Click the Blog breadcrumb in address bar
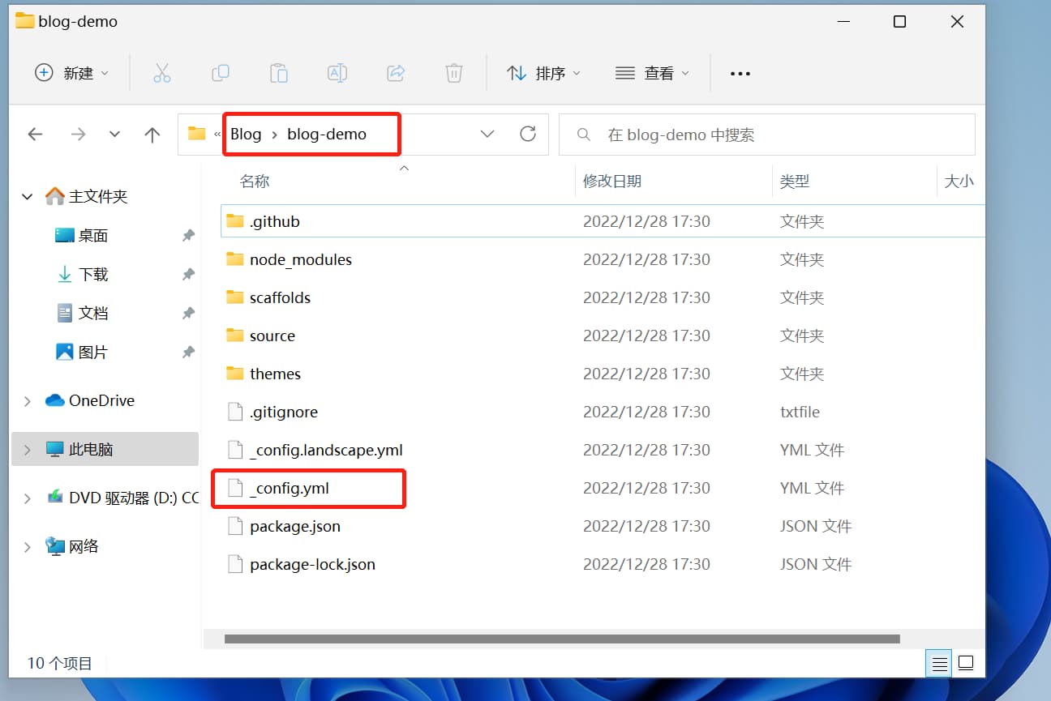 pos(246,134)
